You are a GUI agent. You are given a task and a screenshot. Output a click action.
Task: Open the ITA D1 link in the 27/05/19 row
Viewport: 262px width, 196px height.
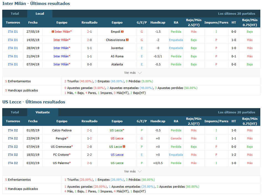(13, 32)
